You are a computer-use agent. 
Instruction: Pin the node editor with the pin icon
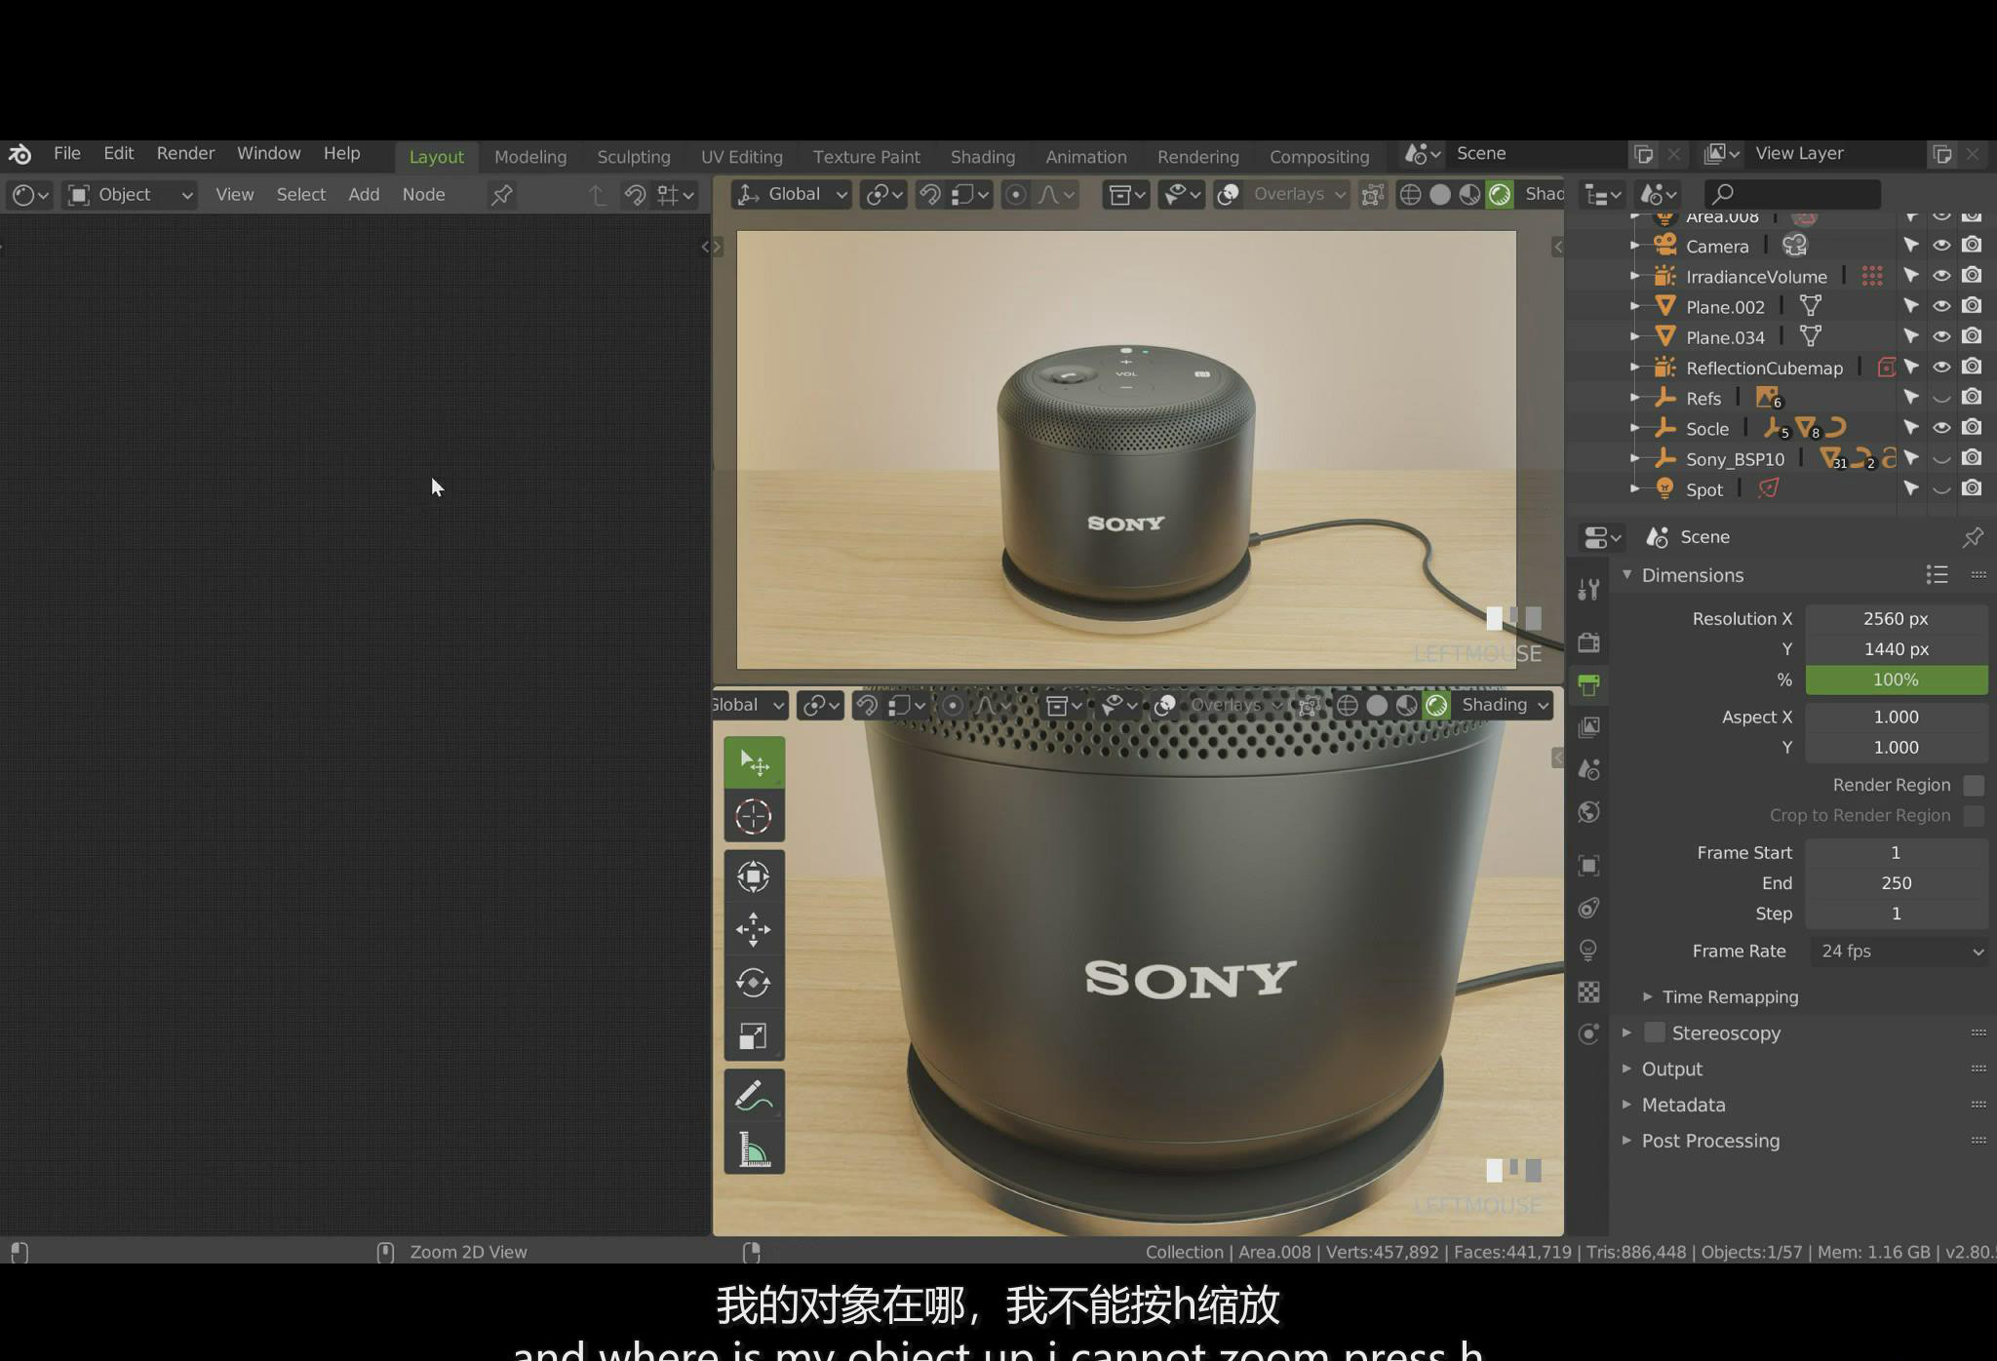click(x=501, y=195)
